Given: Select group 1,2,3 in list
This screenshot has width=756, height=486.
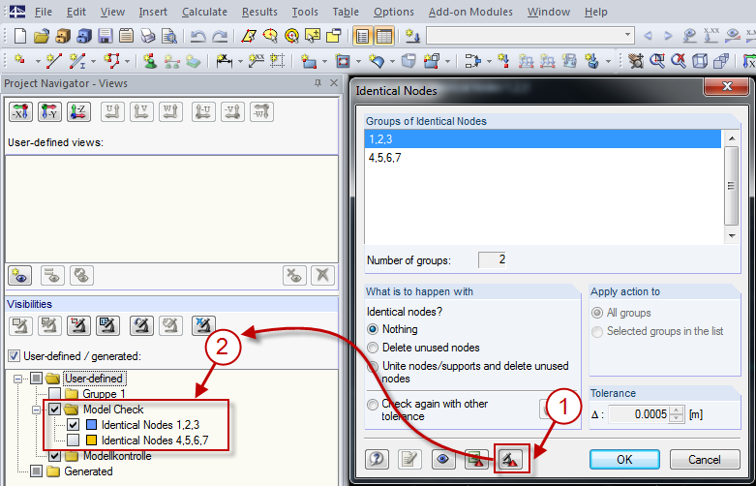Looking at the screenshot, I should point(543,139).
